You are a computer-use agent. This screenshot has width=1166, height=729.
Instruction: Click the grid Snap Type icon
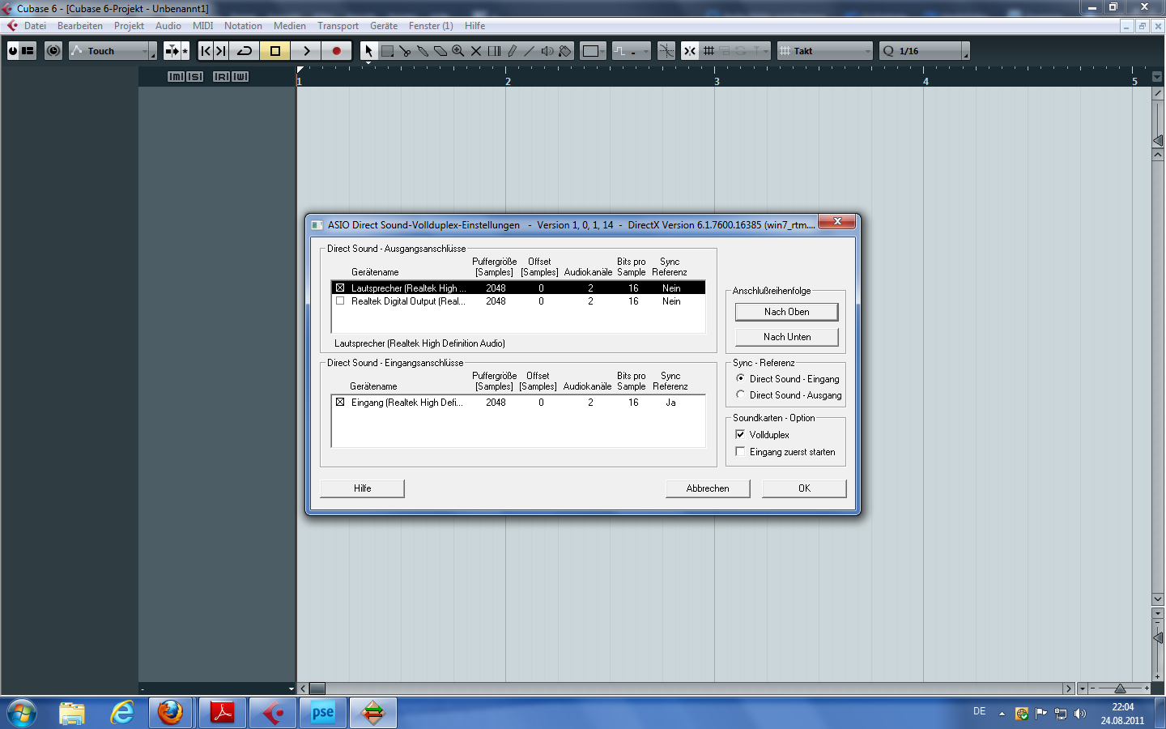click(x=709, y=51)
